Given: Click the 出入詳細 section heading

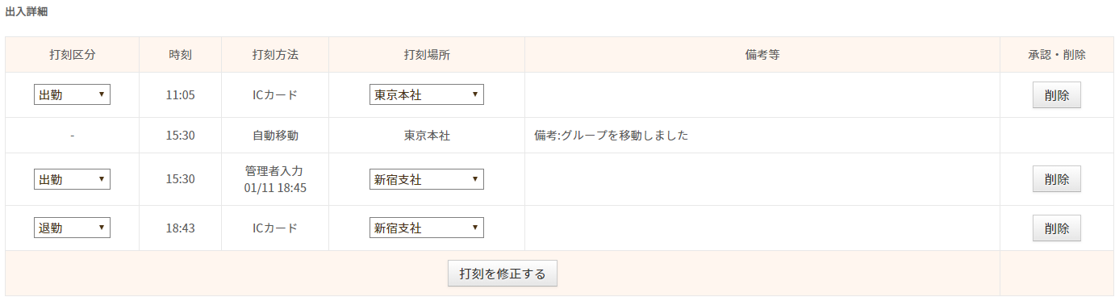Looking at the screenshot, I should coord(27,11).
